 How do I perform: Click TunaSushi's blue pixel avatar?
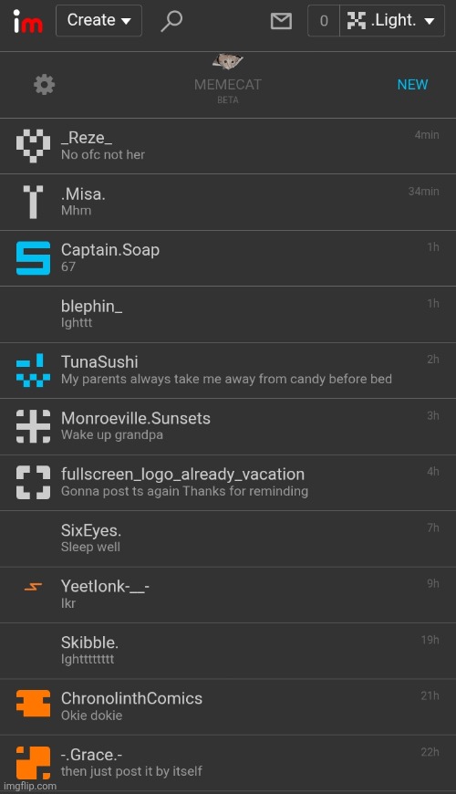click(x=34, y=371)
